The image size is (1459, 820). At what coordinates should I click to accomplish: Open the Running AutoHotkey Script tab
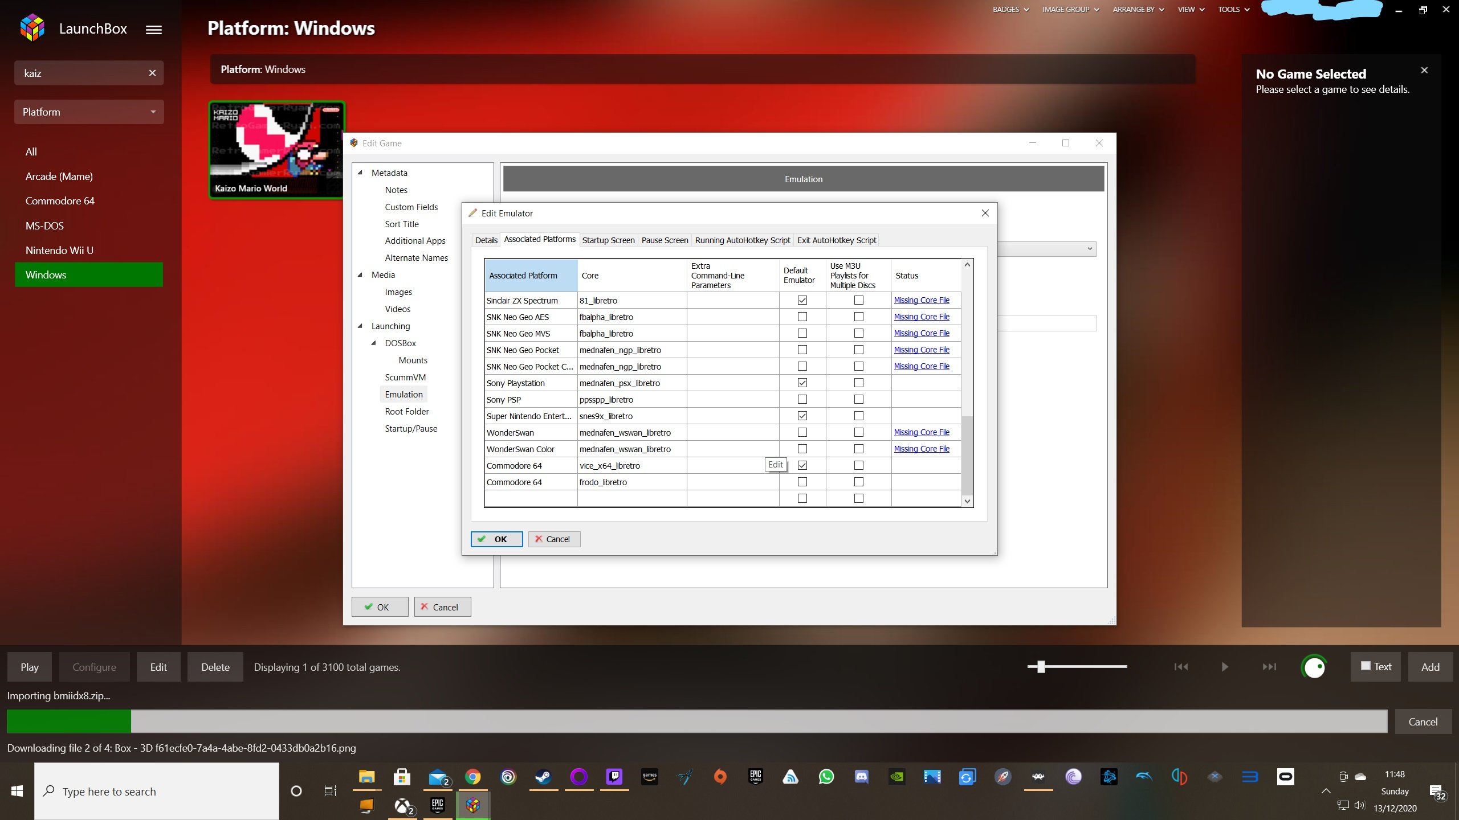click(743, 240)
